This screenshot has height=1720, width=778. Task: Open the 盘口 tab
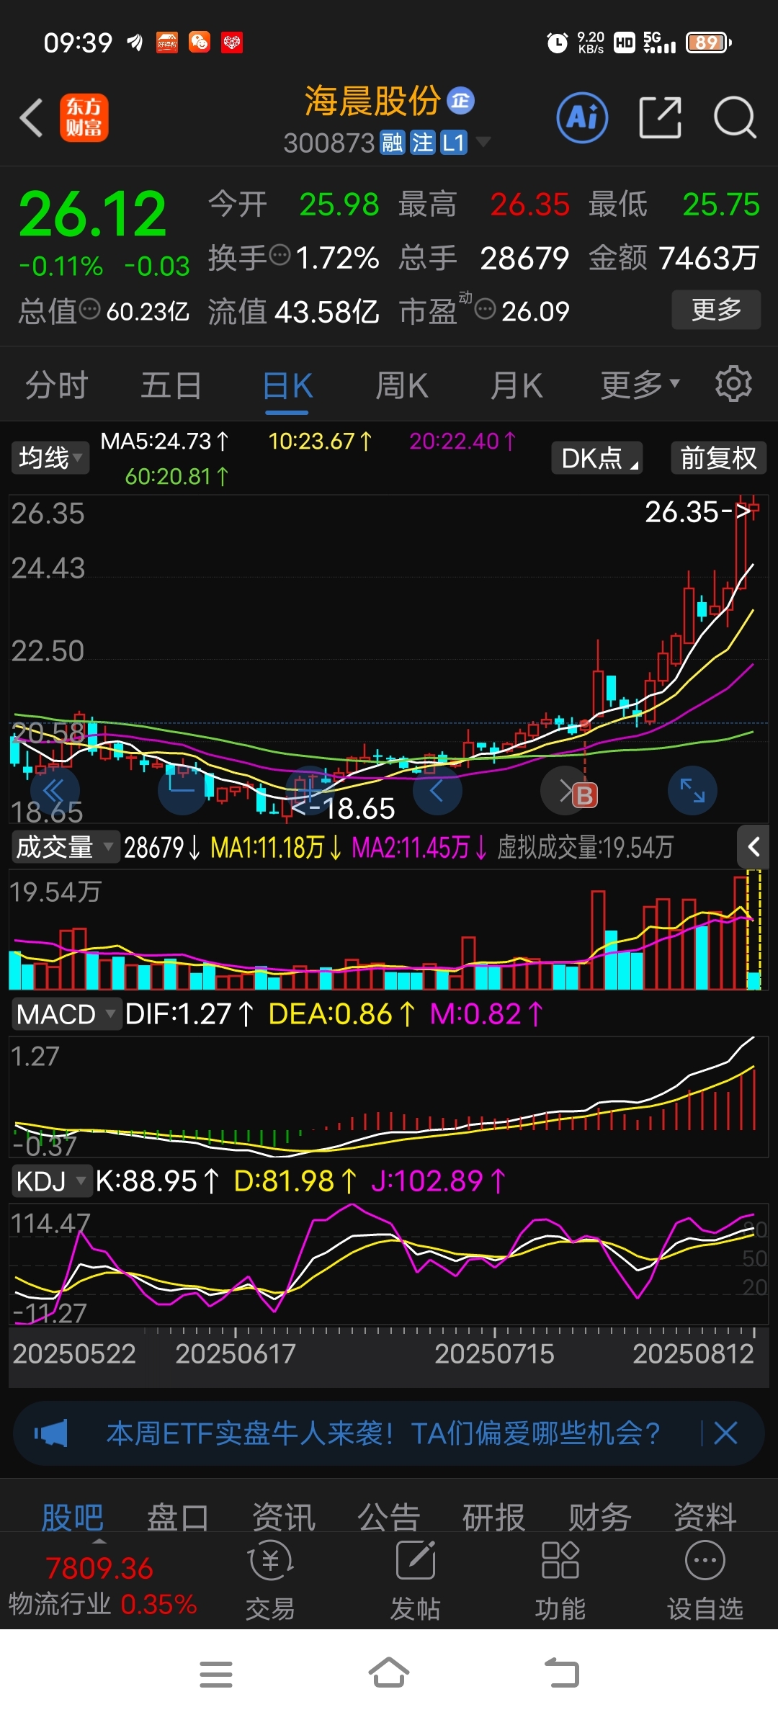178,1517
